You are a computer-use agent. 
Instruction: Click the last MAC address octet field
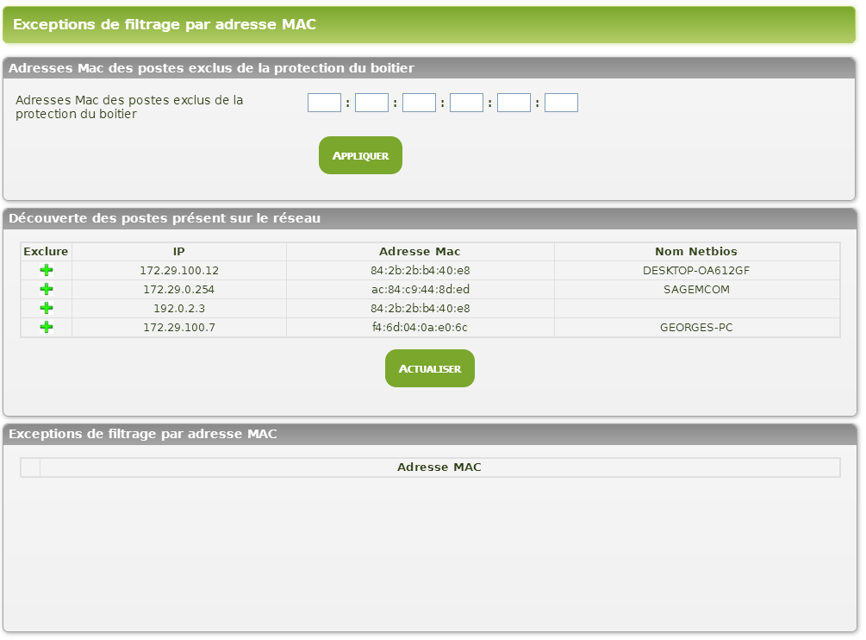[561, 103]
